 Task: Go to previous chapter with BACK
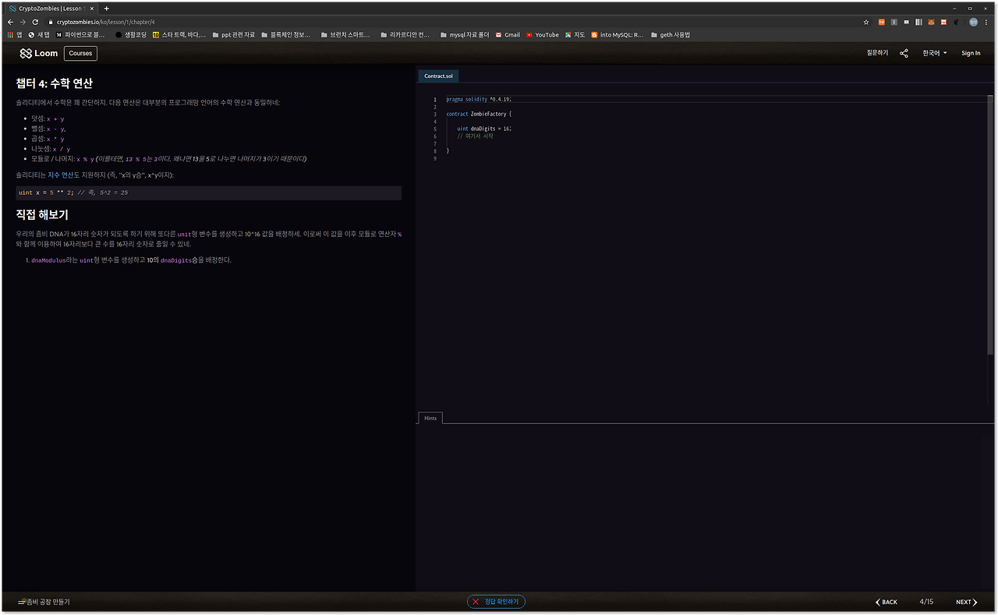tap(887, 602)
